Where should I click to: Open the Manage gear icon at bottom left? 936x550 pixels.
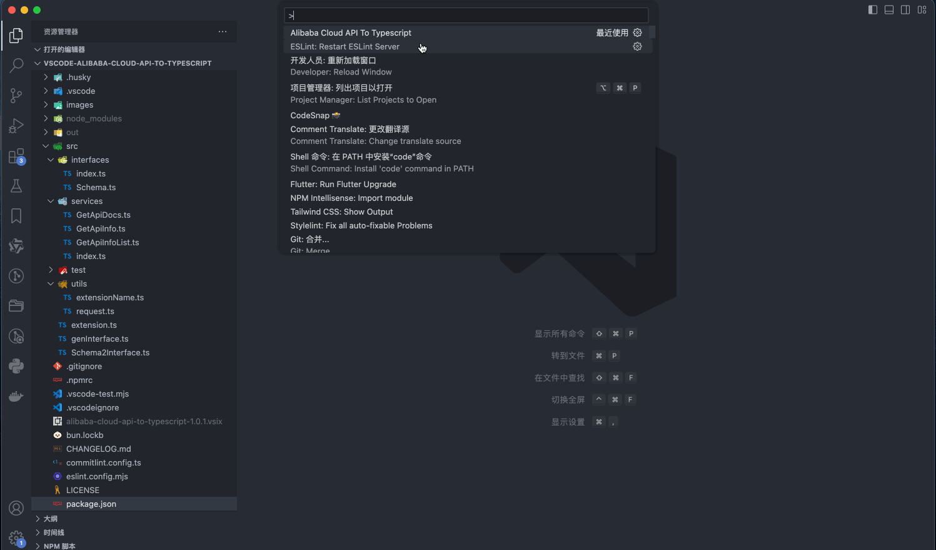(x=16, y=538)
